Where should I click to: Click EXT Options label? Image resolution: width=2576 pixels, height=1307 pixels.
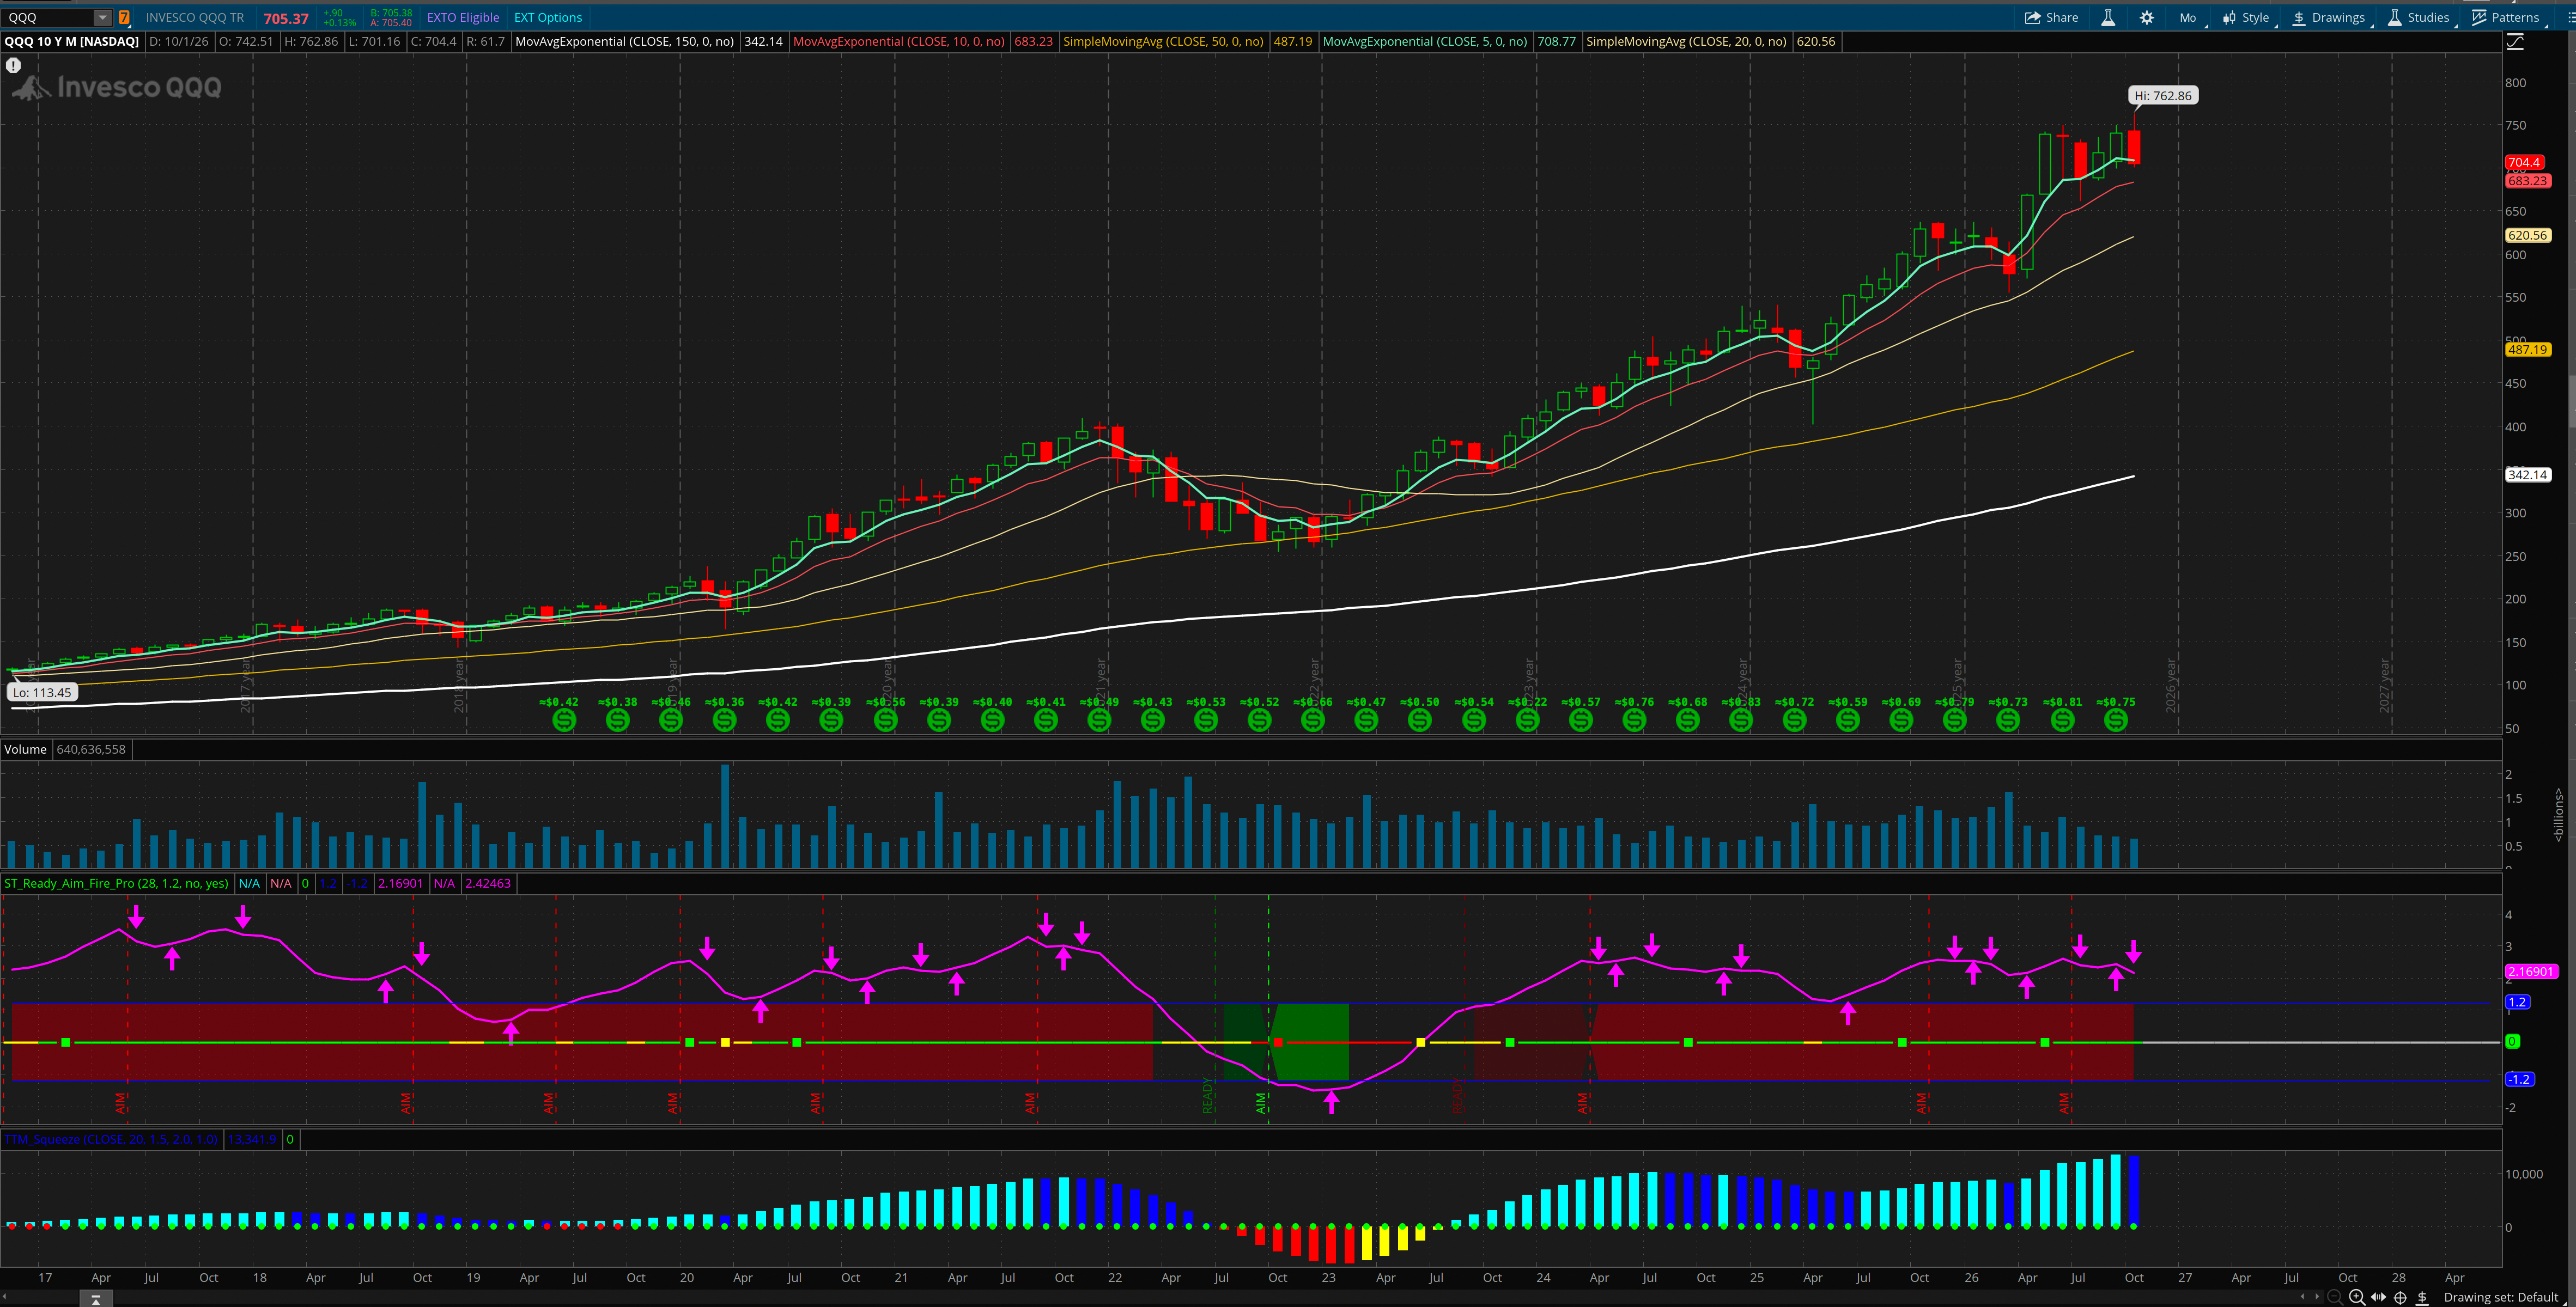548,17
